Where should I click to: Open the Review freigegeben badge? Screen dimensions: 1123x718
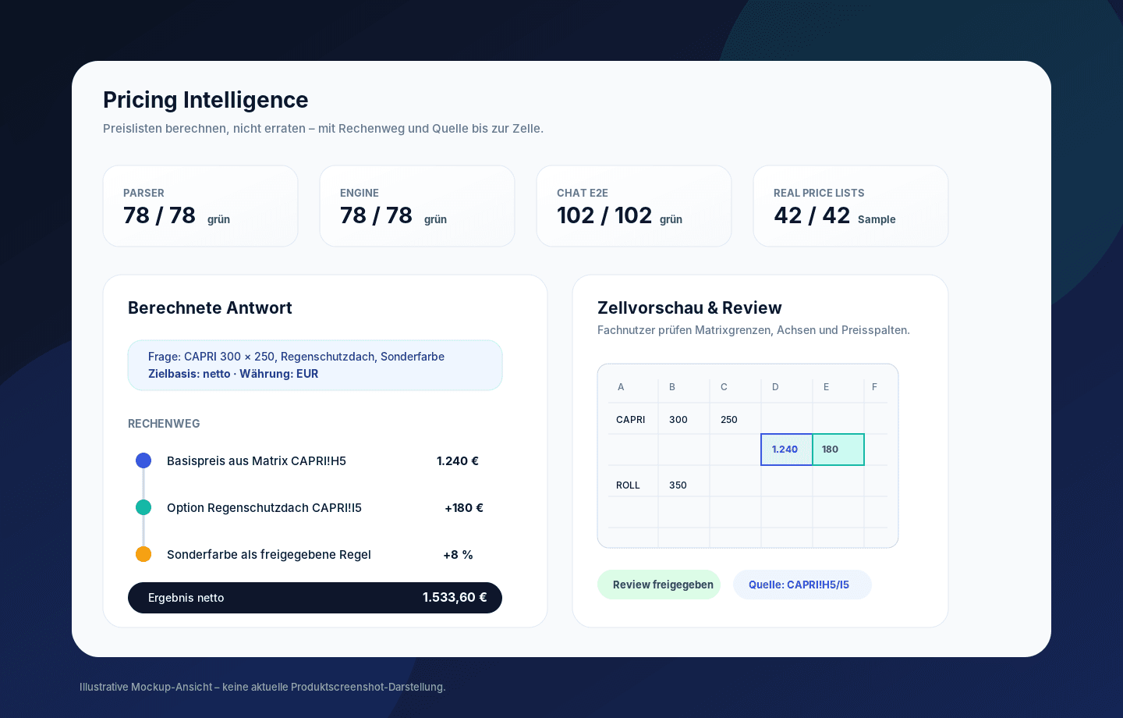(659, 585)
